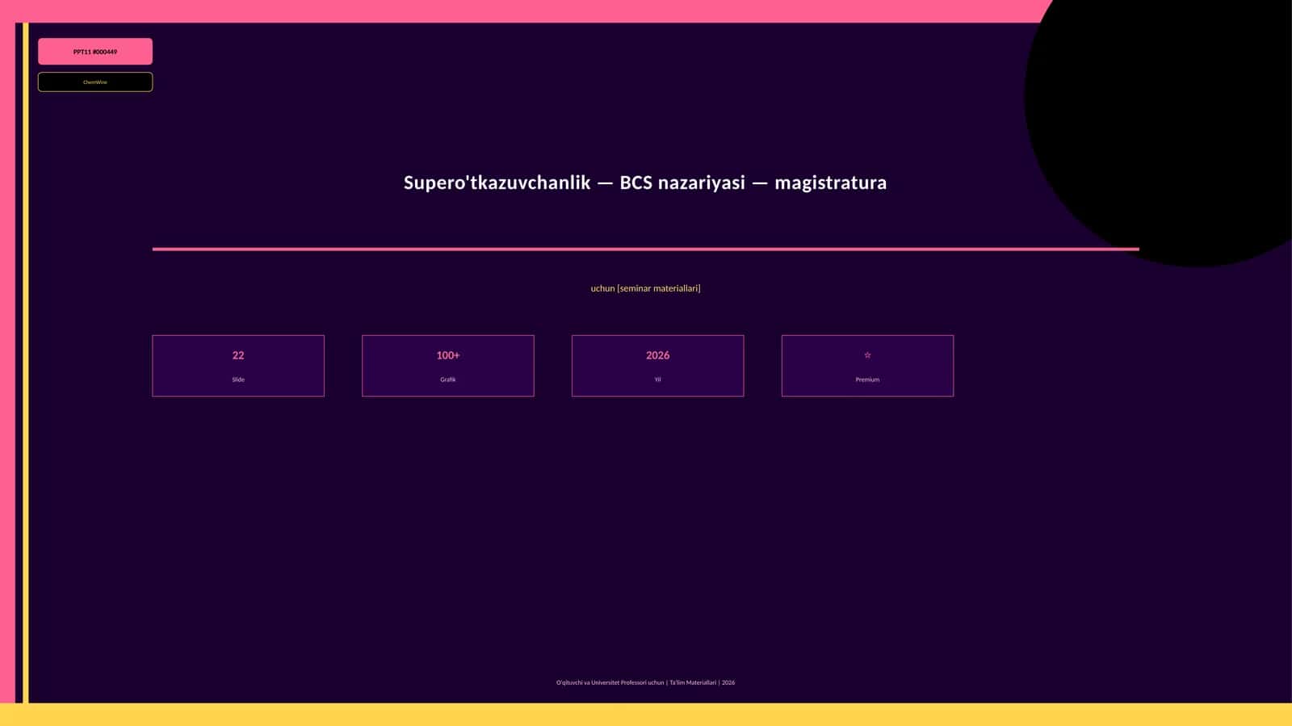The width and height of the screenshot is (1292, 726).
Task: Click the Supero'tkazuvchanlik — BCS nazariyasi title
Action: (x=645, y=183)
